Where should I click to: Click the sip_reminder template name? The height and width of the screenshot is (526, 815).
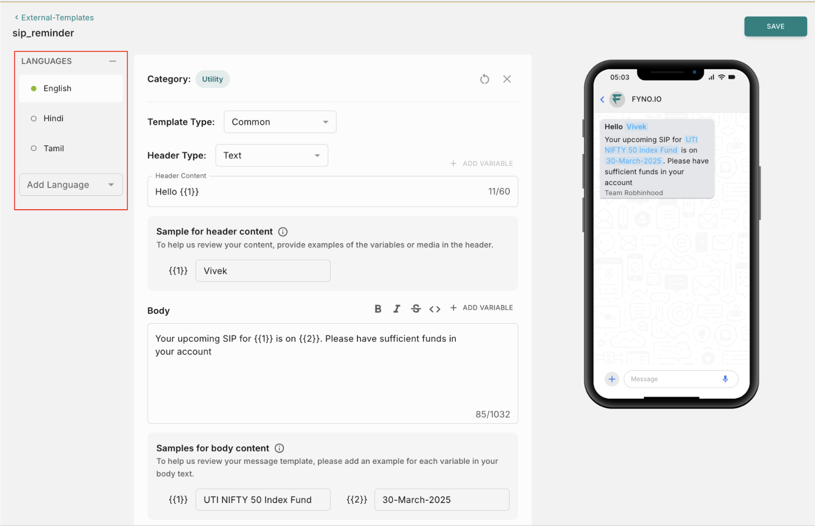point(43,33)
